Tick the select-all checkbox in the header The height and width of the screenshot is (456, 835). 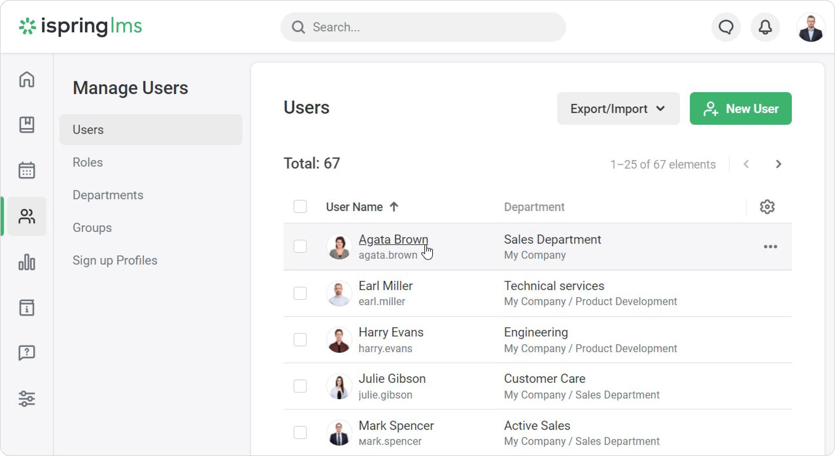300,207
